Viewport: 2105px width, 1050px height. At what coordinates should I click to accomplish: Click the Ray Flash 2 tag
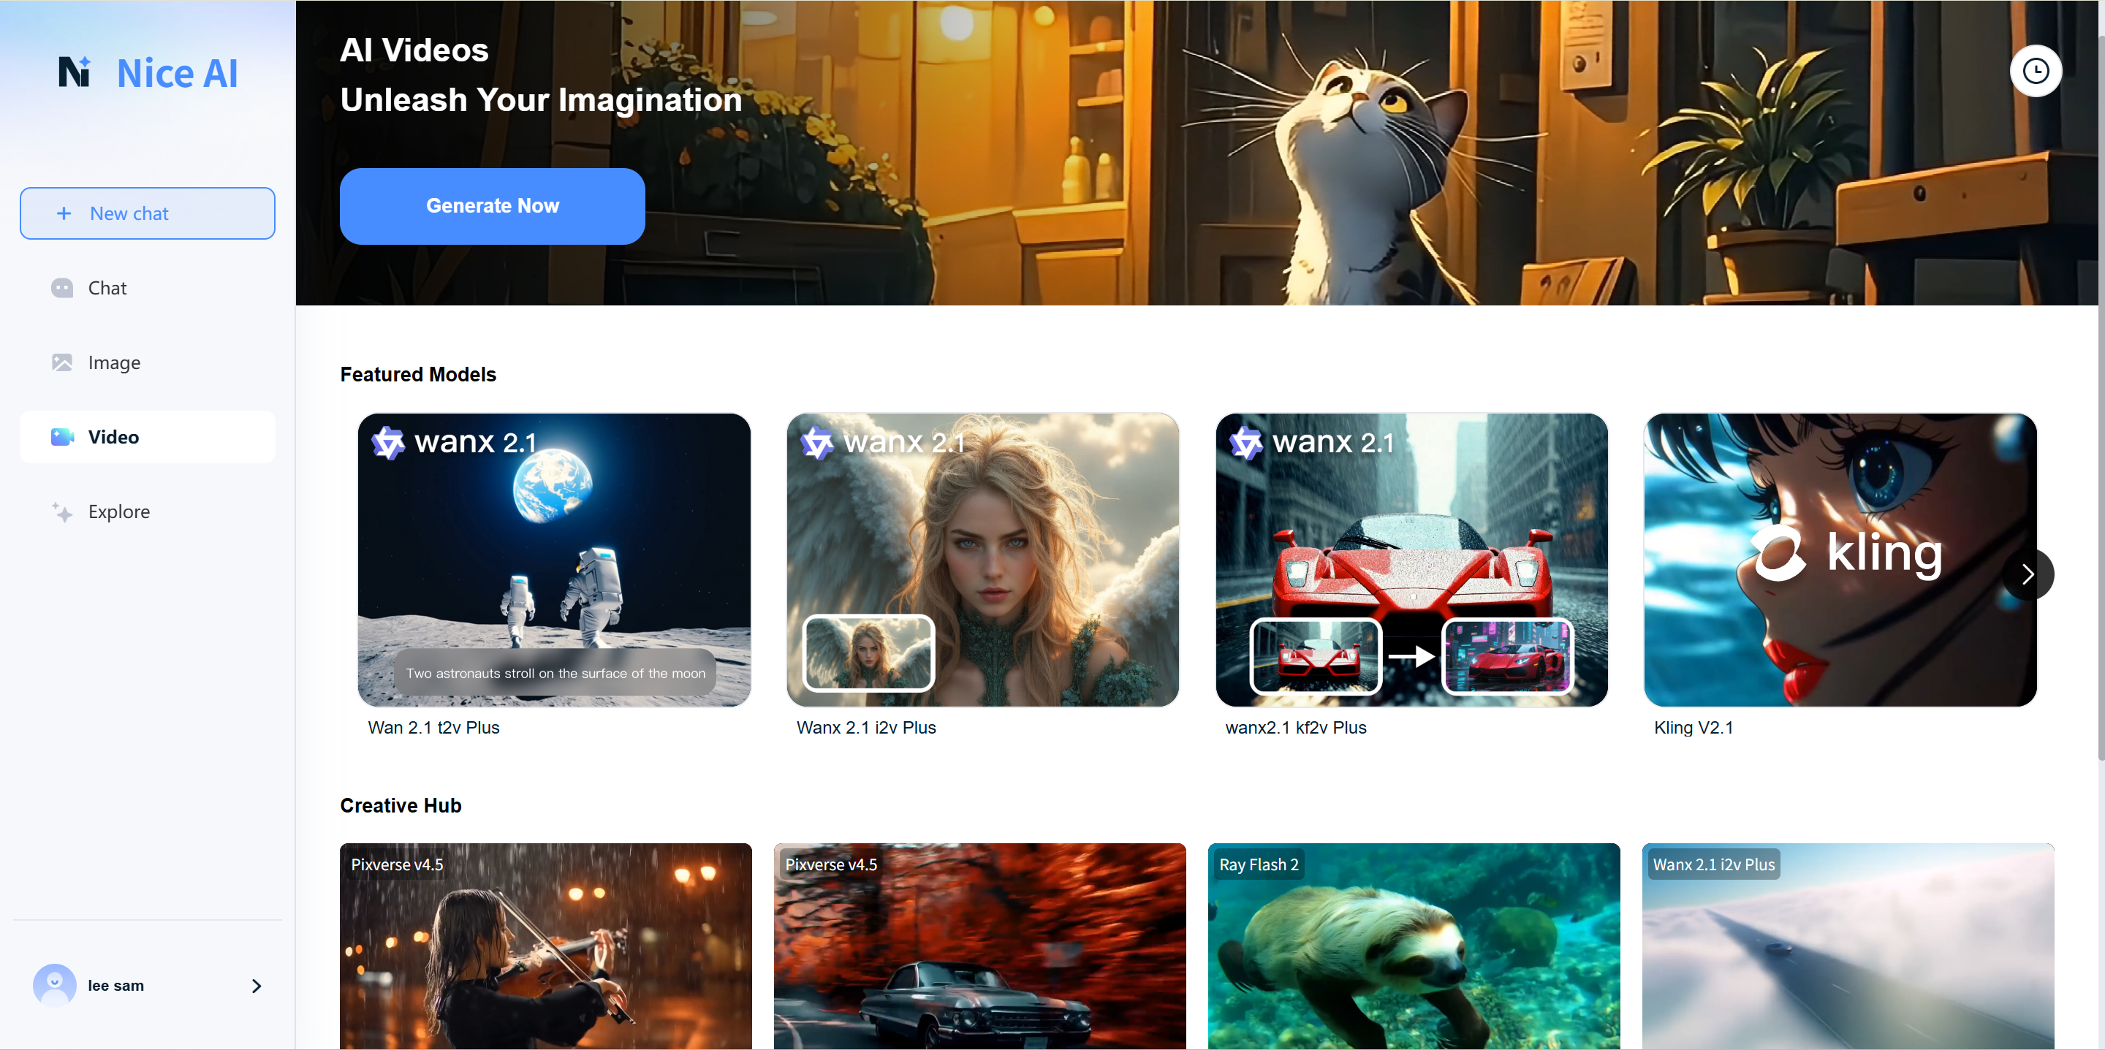pos(1259,864)
